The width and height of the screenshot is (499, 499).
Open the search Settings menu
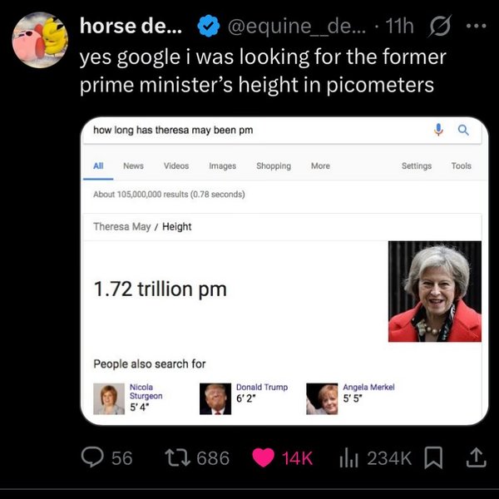click(417, 166)
